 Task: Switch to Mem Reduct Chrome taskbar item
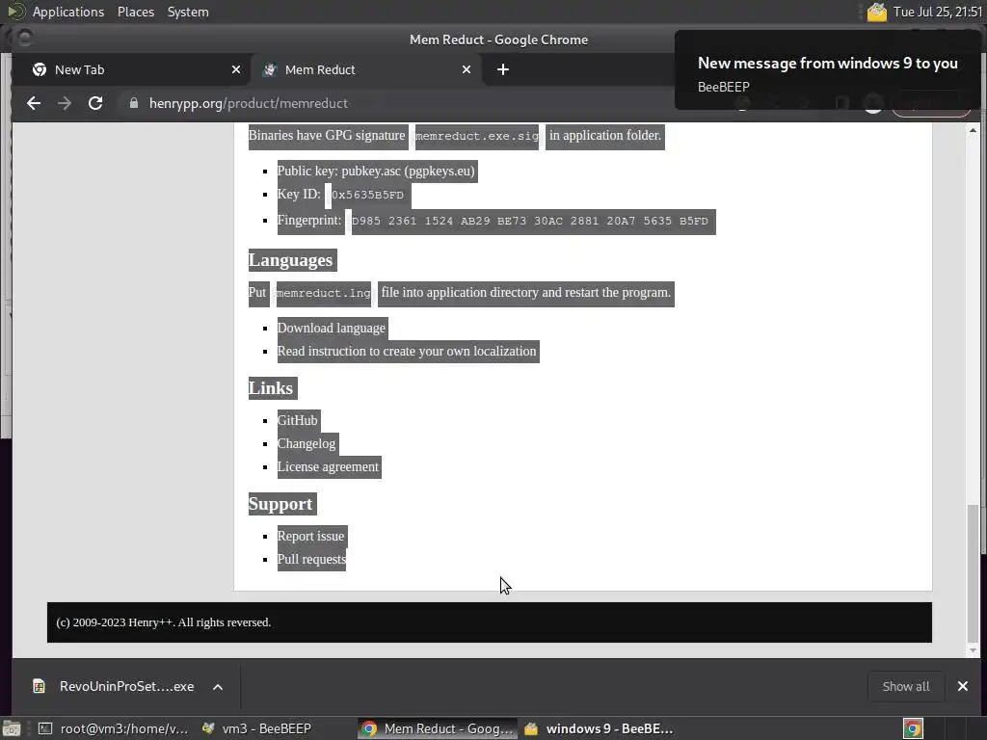click(438, 728)
